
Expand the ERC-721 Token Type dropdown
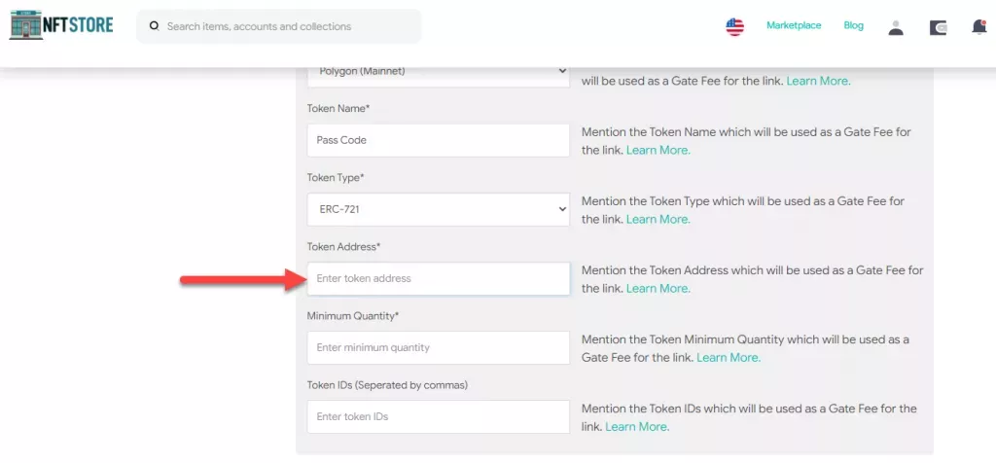pyautogui.click(x=438, y=209)
